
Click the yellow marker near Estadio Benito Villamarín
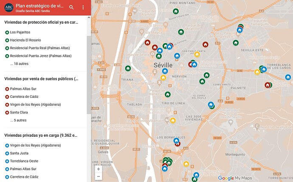(173, 120)
